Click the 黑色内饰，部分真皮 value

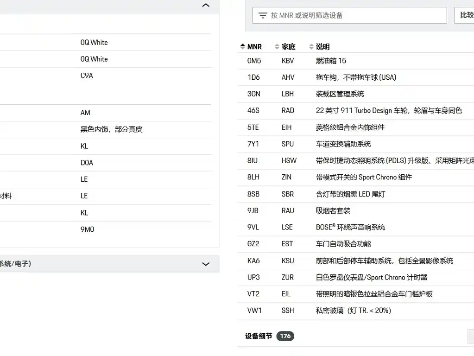coord(111,129)
